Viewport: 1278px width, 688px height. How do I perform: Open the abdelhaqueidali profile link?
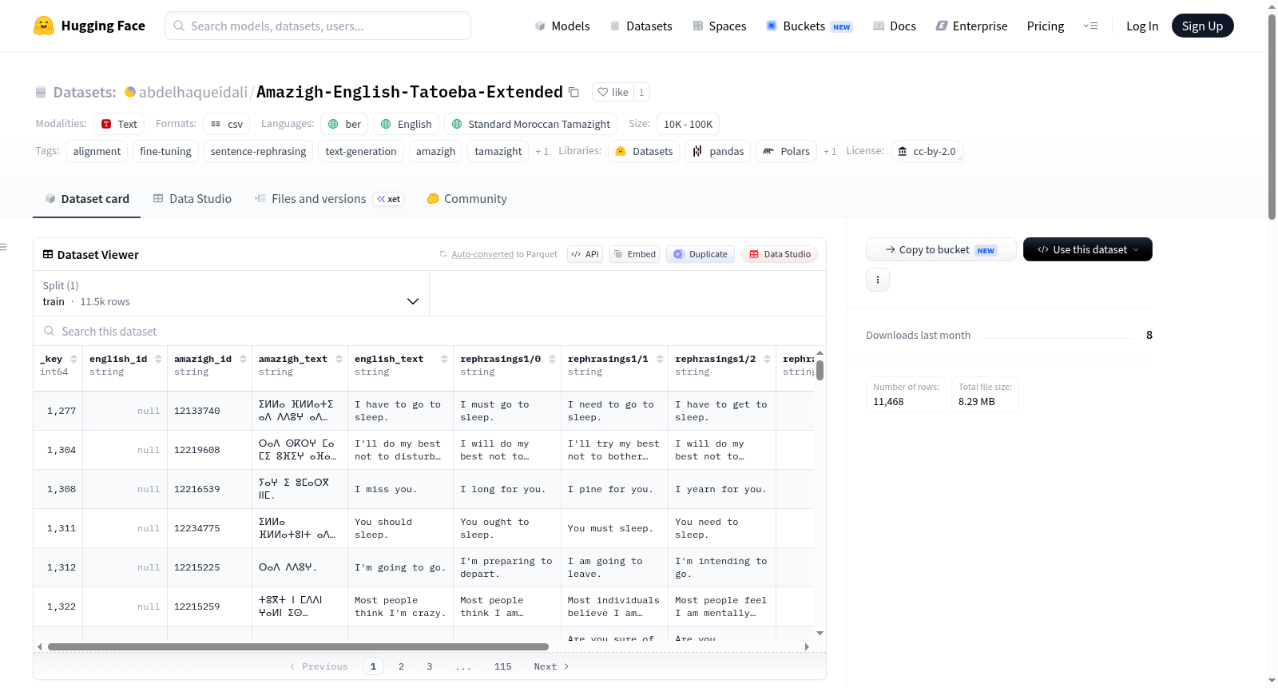coord(193,92)
